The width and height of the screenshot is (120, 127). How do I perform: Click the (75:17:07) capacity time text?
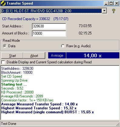click(61, 19)
